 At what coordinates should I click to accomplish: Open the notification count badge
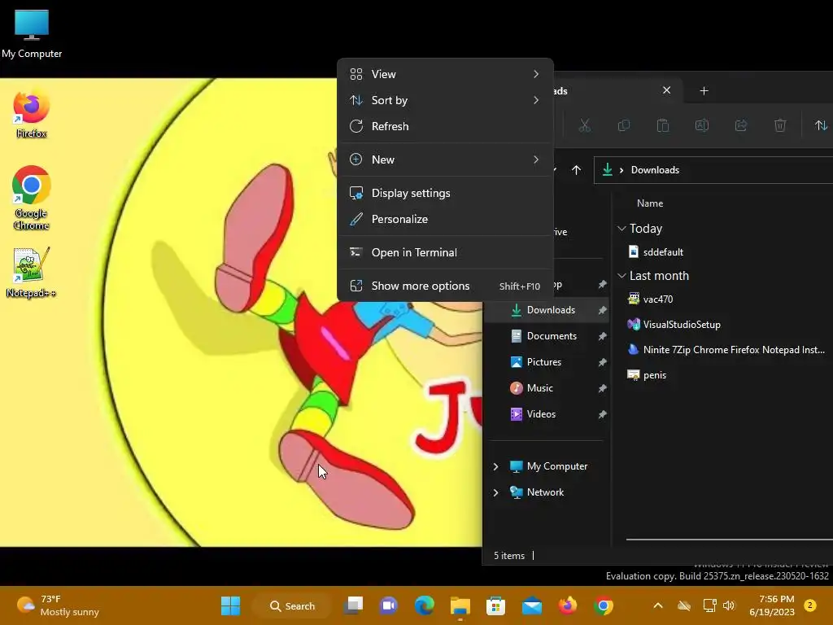click(810, 605)
